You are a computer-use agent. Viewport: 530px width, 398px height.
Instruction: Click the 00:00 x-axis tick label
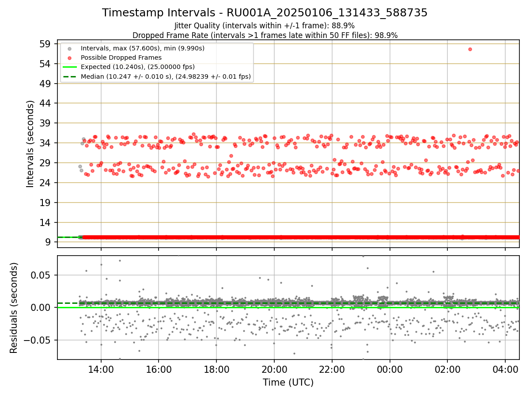point(390,369)
